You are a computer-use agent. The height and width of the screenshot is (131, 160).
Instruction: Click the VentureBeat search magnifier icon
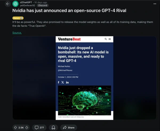point(106,39)
